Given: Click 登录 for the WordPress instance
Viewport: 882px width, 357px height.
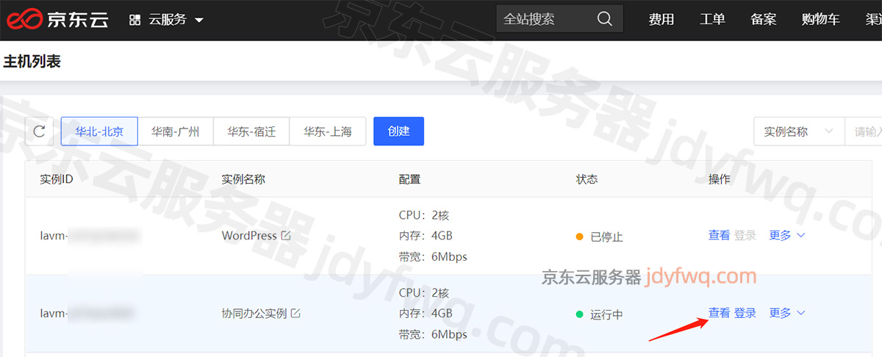Looking at the screenshot, I should [x=745, y=235].
